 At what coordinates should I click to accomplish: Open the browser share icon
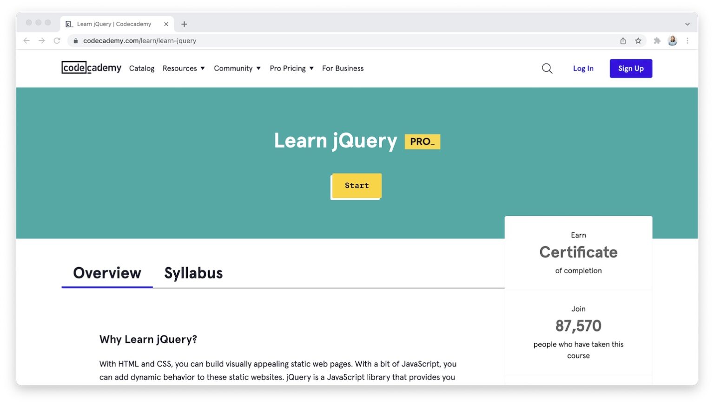pos(623,41)
